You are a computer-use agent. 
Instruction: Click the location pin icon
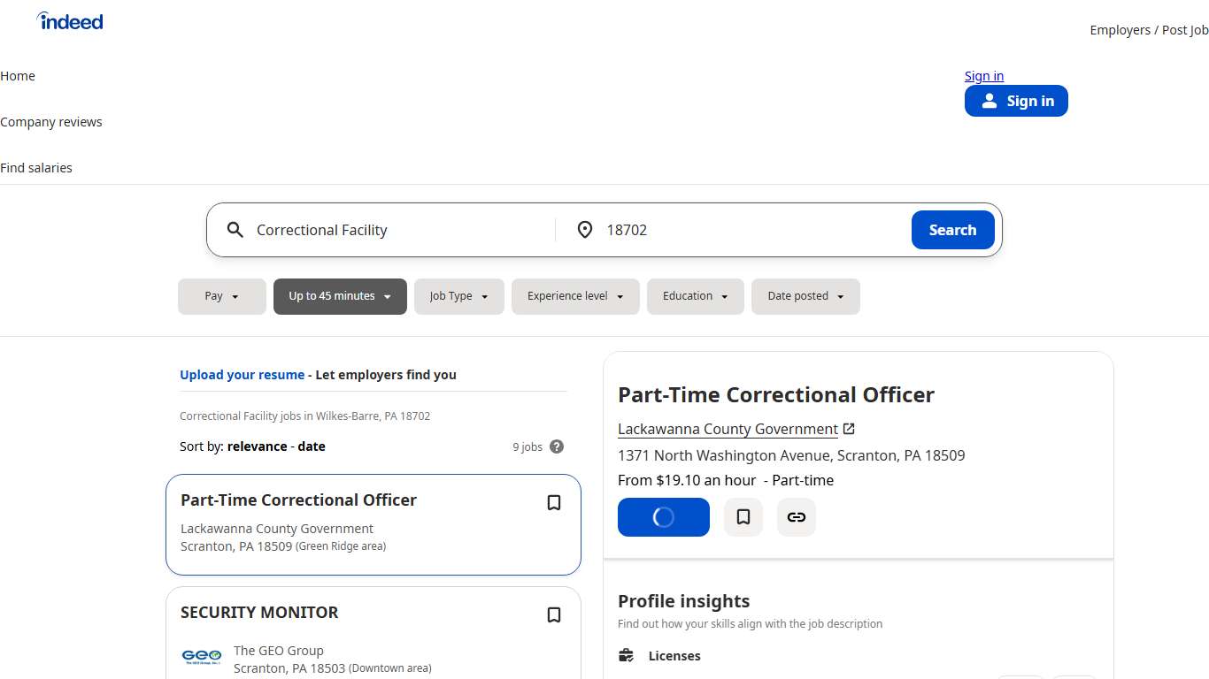tap(585, 230)
